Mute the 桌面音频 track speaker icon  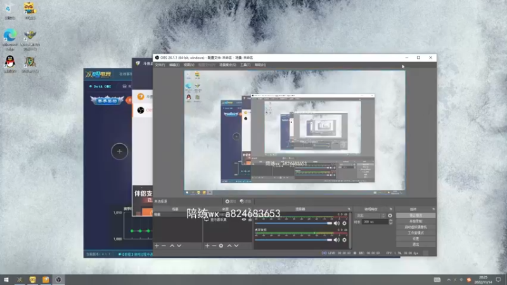[x=337, y=240]
